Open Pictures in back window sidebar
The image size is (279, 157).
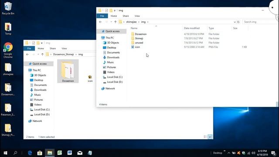pos(38,100)
